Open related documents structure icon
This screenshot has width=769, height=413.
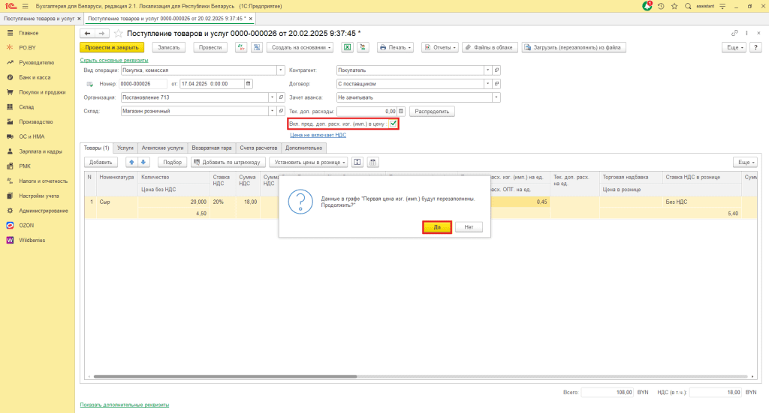257,47
